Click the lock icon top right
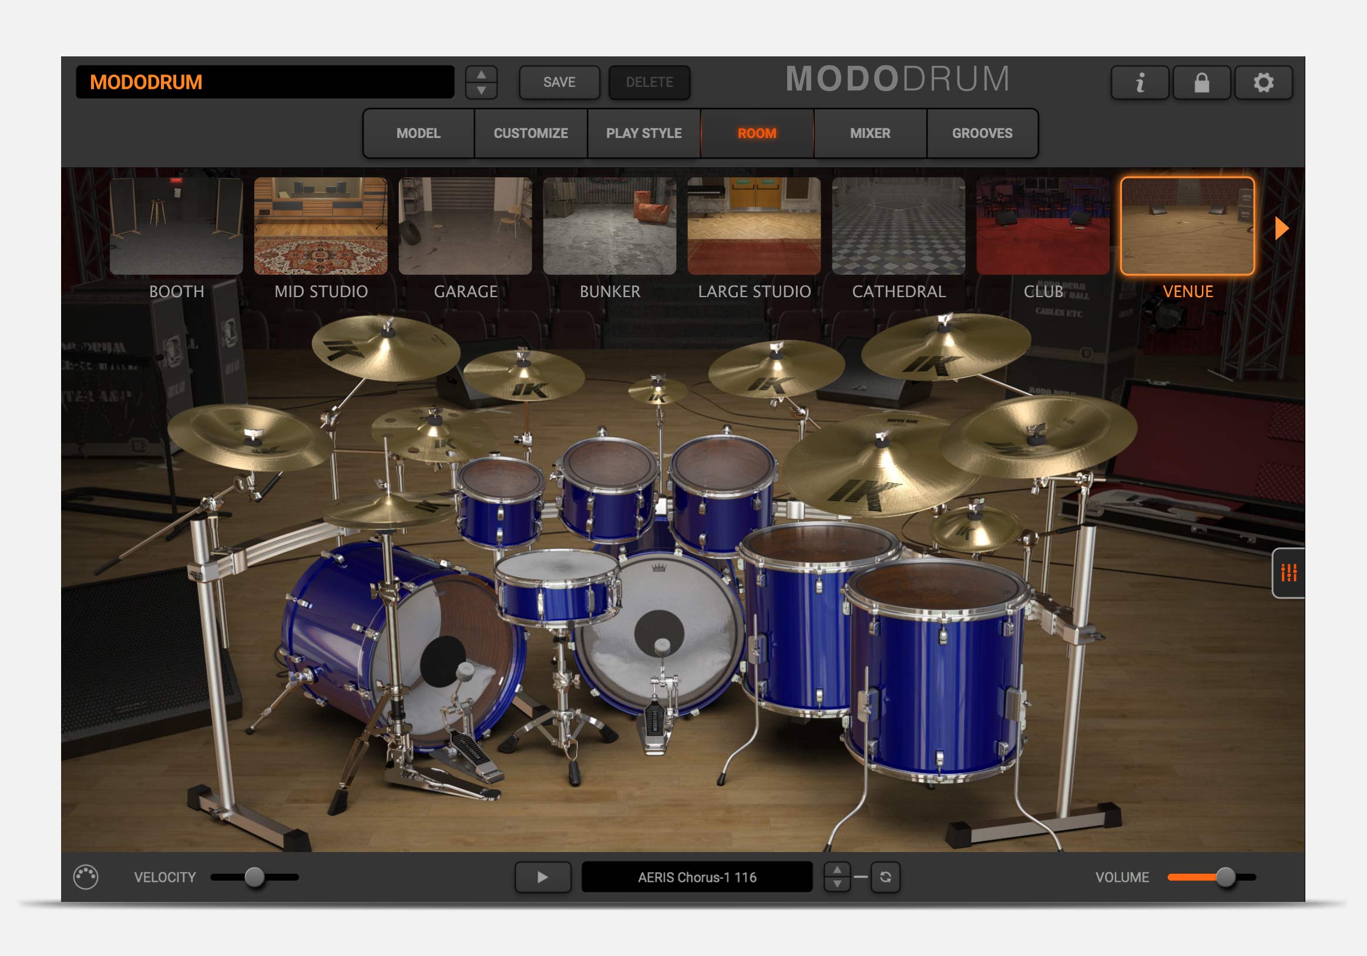 (x=1194, y=81)
